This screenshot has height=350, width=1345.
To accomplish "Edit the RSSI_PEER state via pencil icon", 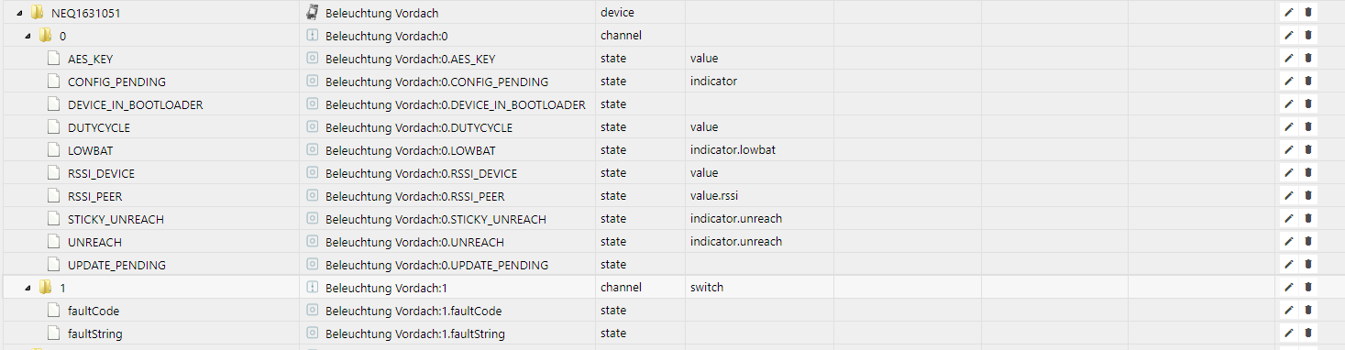I will coord(1288,196).
